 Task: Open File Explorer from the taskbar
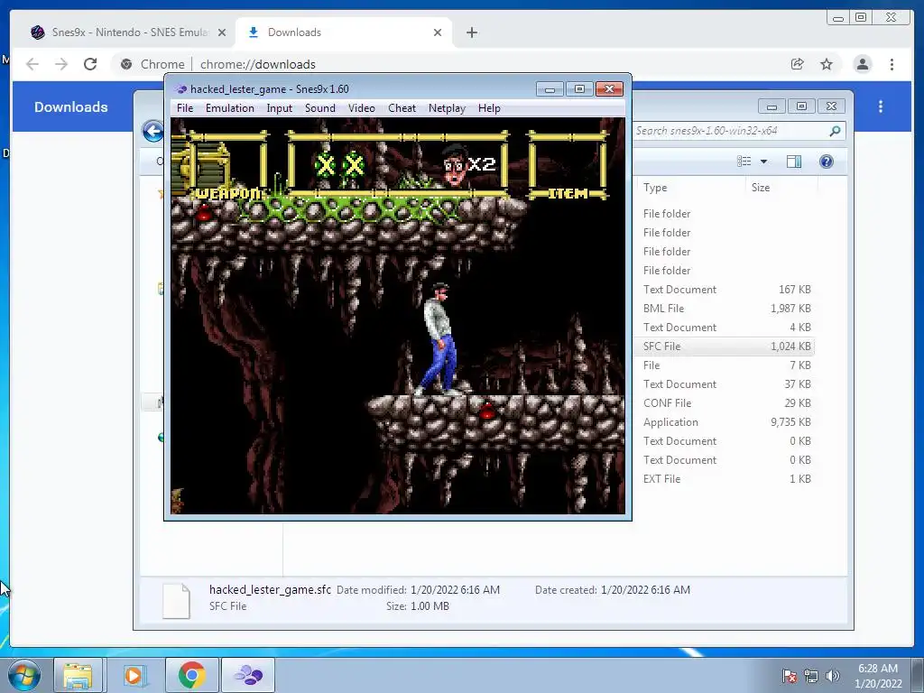(x=78, y=675)
